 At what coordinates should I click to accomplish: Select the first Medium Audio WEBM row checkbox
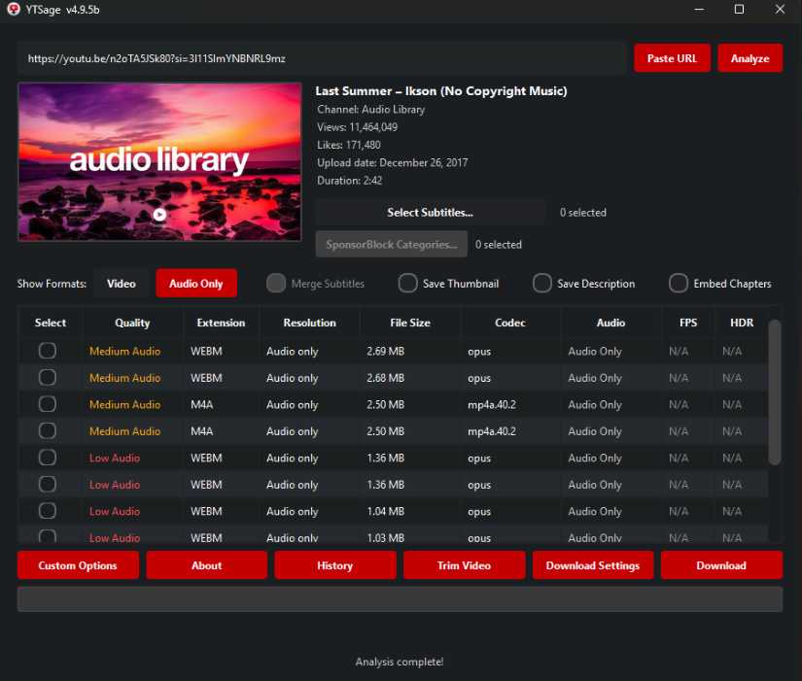pos(47,352)
